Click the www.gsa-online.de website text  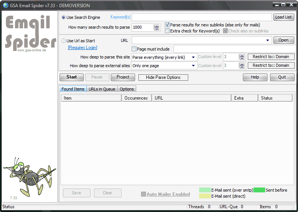point(32,50)
